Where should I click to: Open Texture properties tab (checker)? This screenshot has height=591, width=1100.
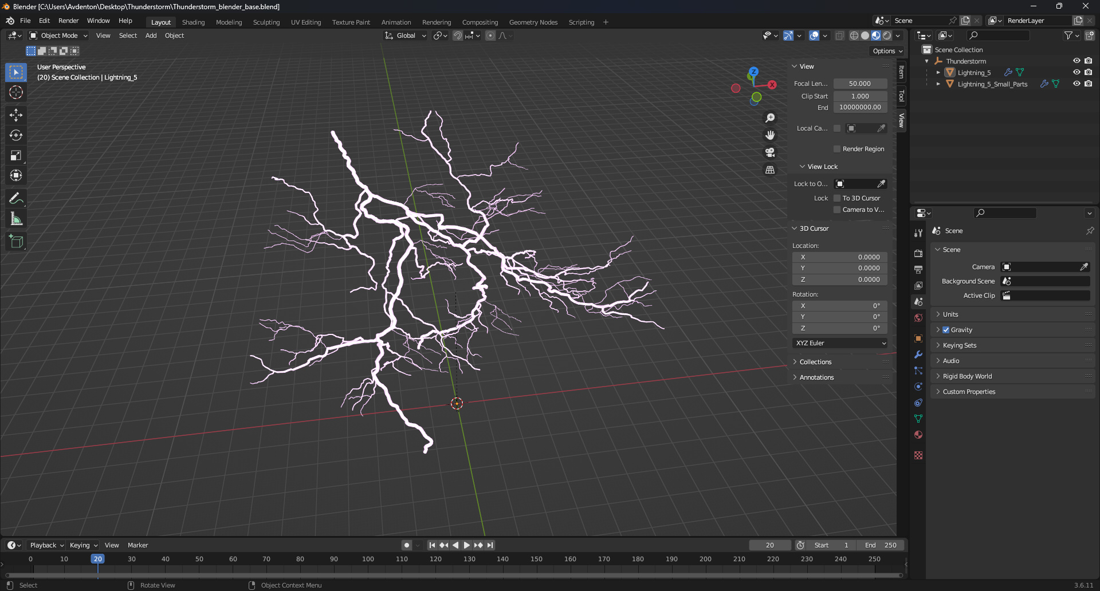point(918,455)
